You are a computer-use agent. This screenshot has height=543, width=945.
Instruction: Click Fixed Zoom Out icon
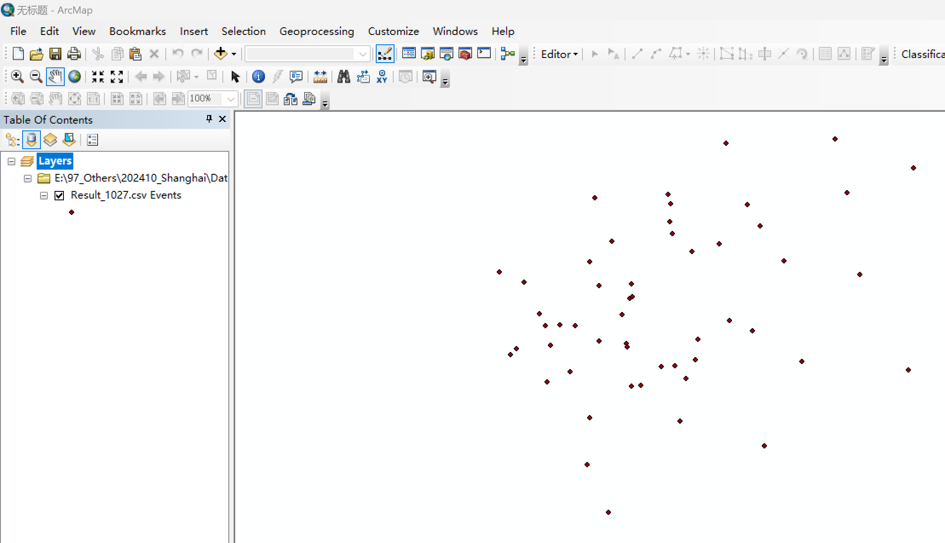[x=117, y=77]
